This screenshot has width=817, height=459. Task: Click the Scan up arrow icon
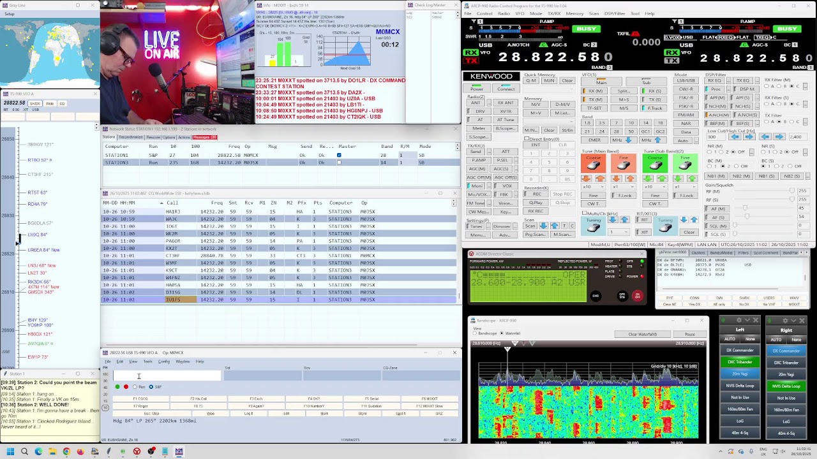click(x=555, y=226)
